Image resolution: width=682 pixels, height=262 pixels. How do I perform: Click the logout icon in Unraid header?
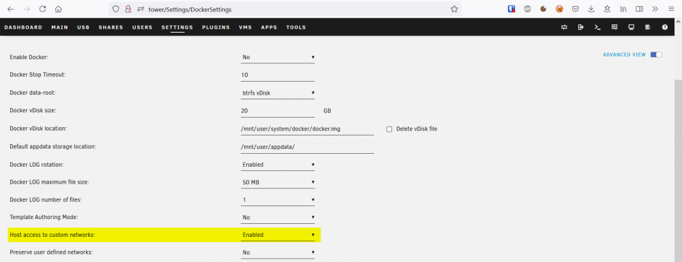coord(580,27)
